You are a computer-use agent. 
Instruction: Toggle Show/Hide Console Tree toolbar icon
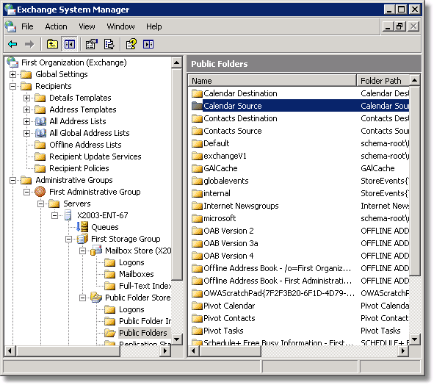click(x=70, y=44)
